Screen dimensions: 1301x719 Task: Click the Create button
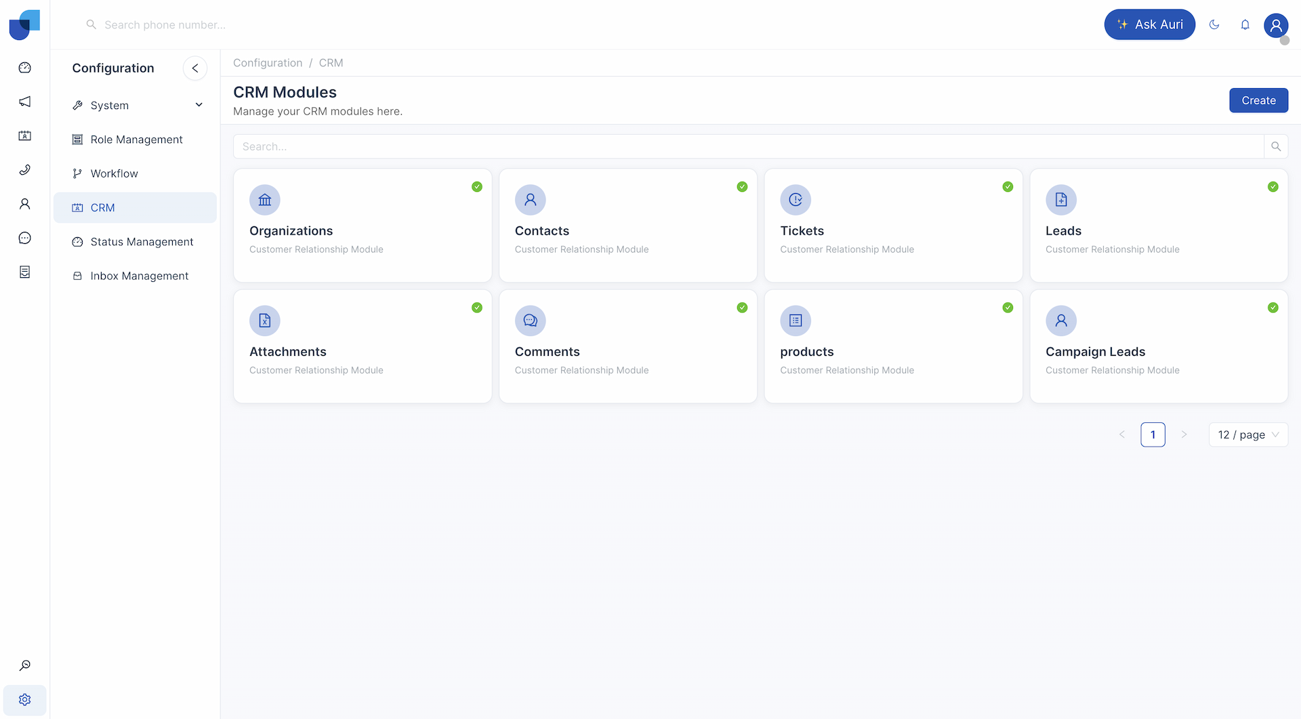point(1258,100)
